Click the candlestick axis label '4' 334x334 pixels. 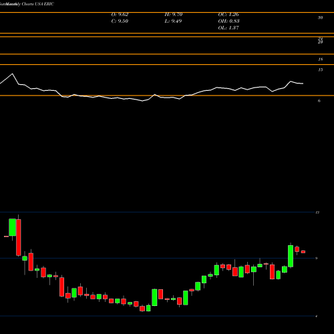[316, 316]
